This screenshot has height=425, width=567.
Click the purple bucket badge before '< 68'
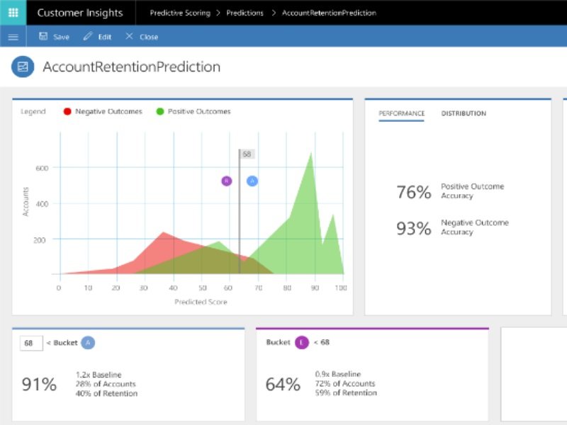pos(302,342)
